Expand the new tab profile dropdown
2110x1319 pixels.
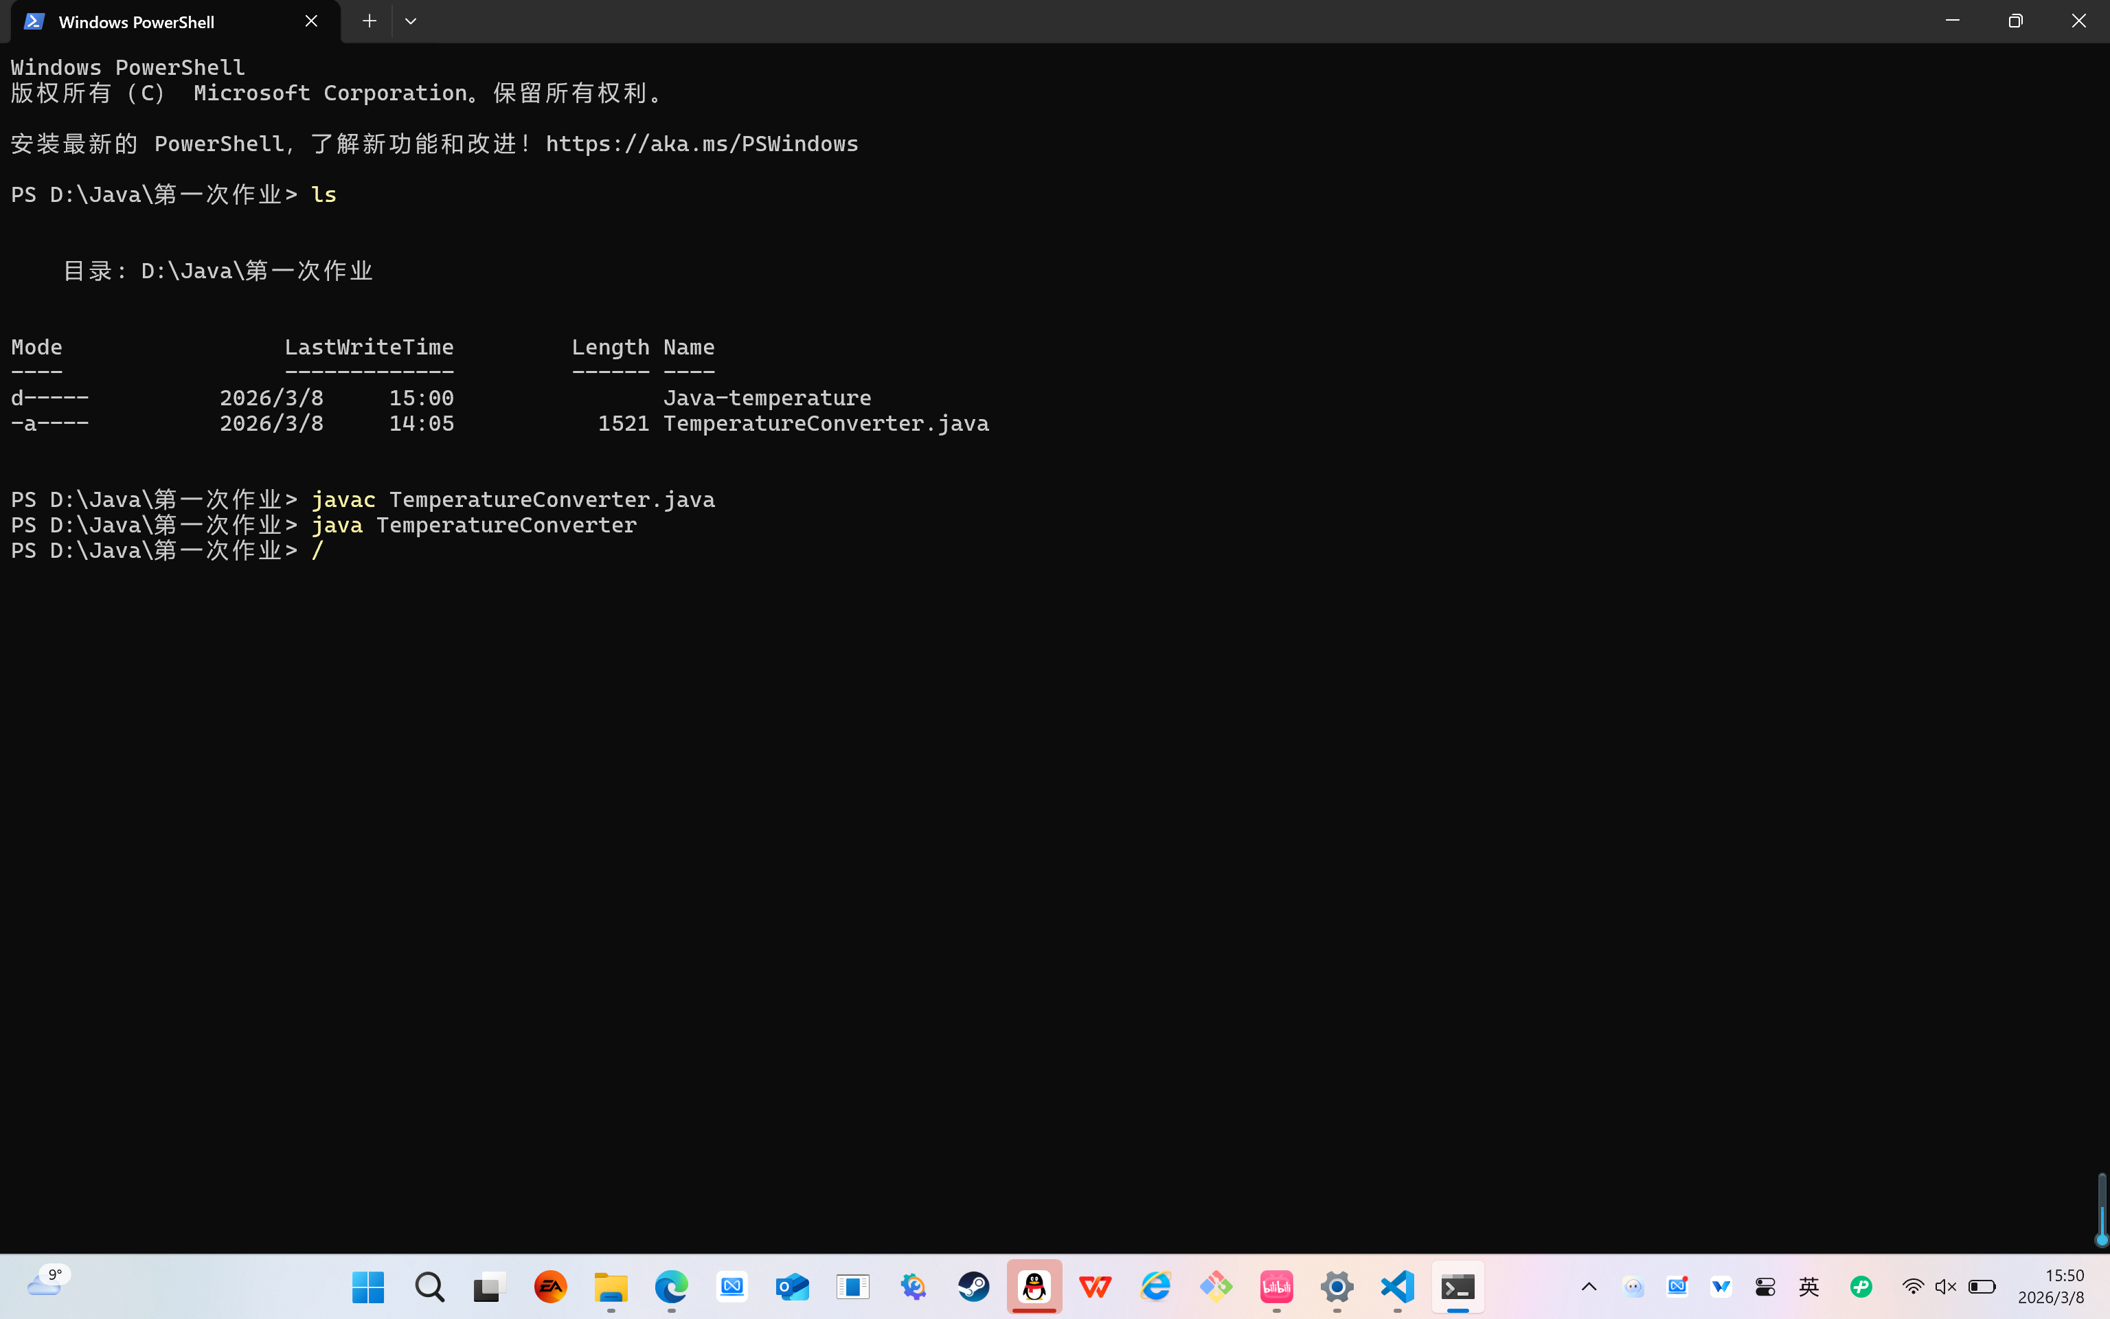411,21
